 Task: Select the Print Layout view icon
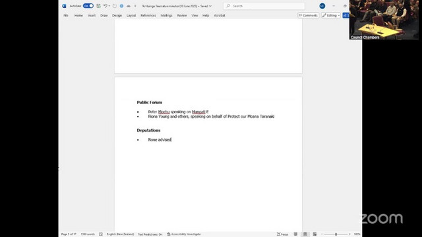pyautogui.click(x=305, y=234)
